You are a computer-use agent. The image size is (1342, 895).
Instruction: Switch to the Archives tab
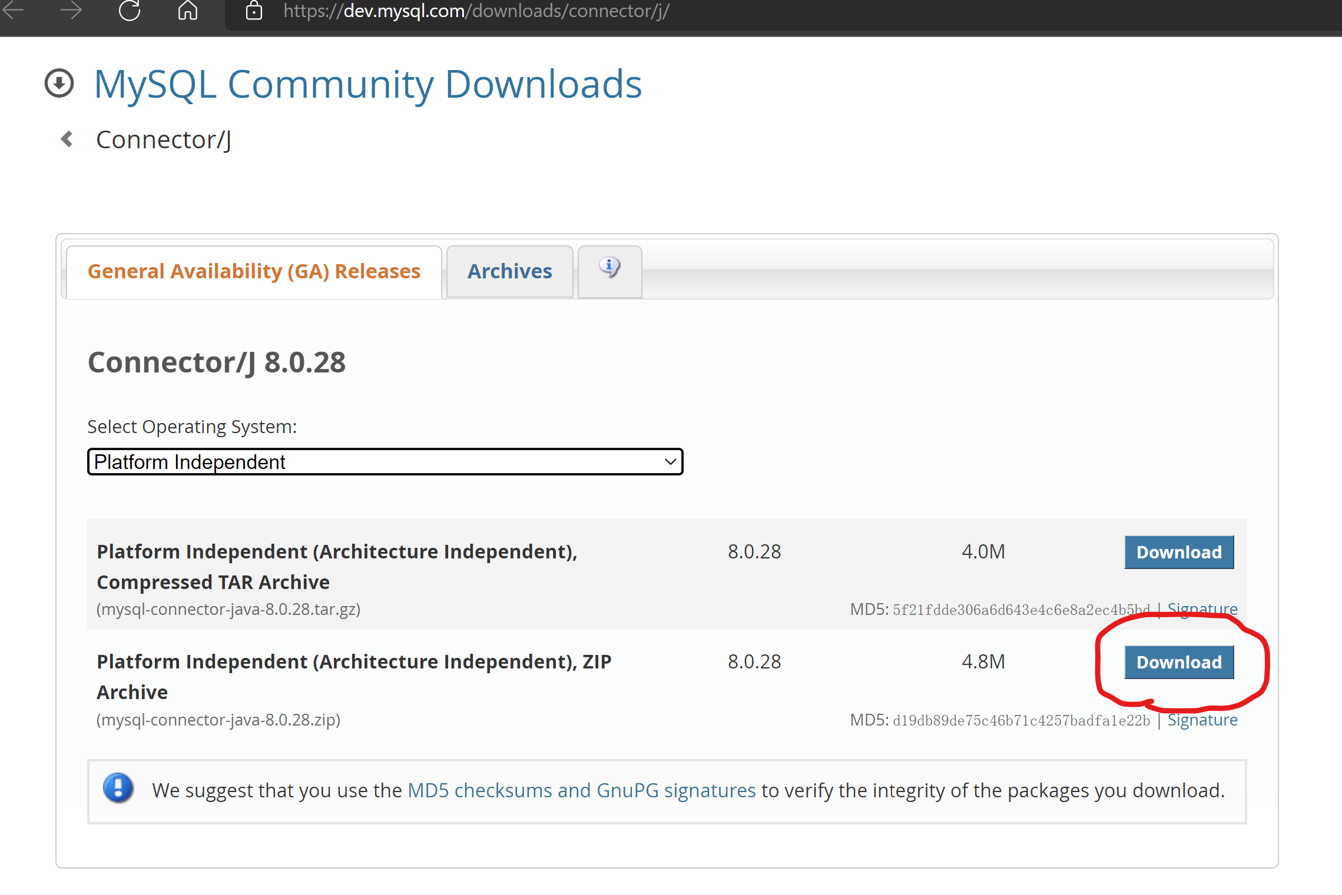[x=509, y=271]
